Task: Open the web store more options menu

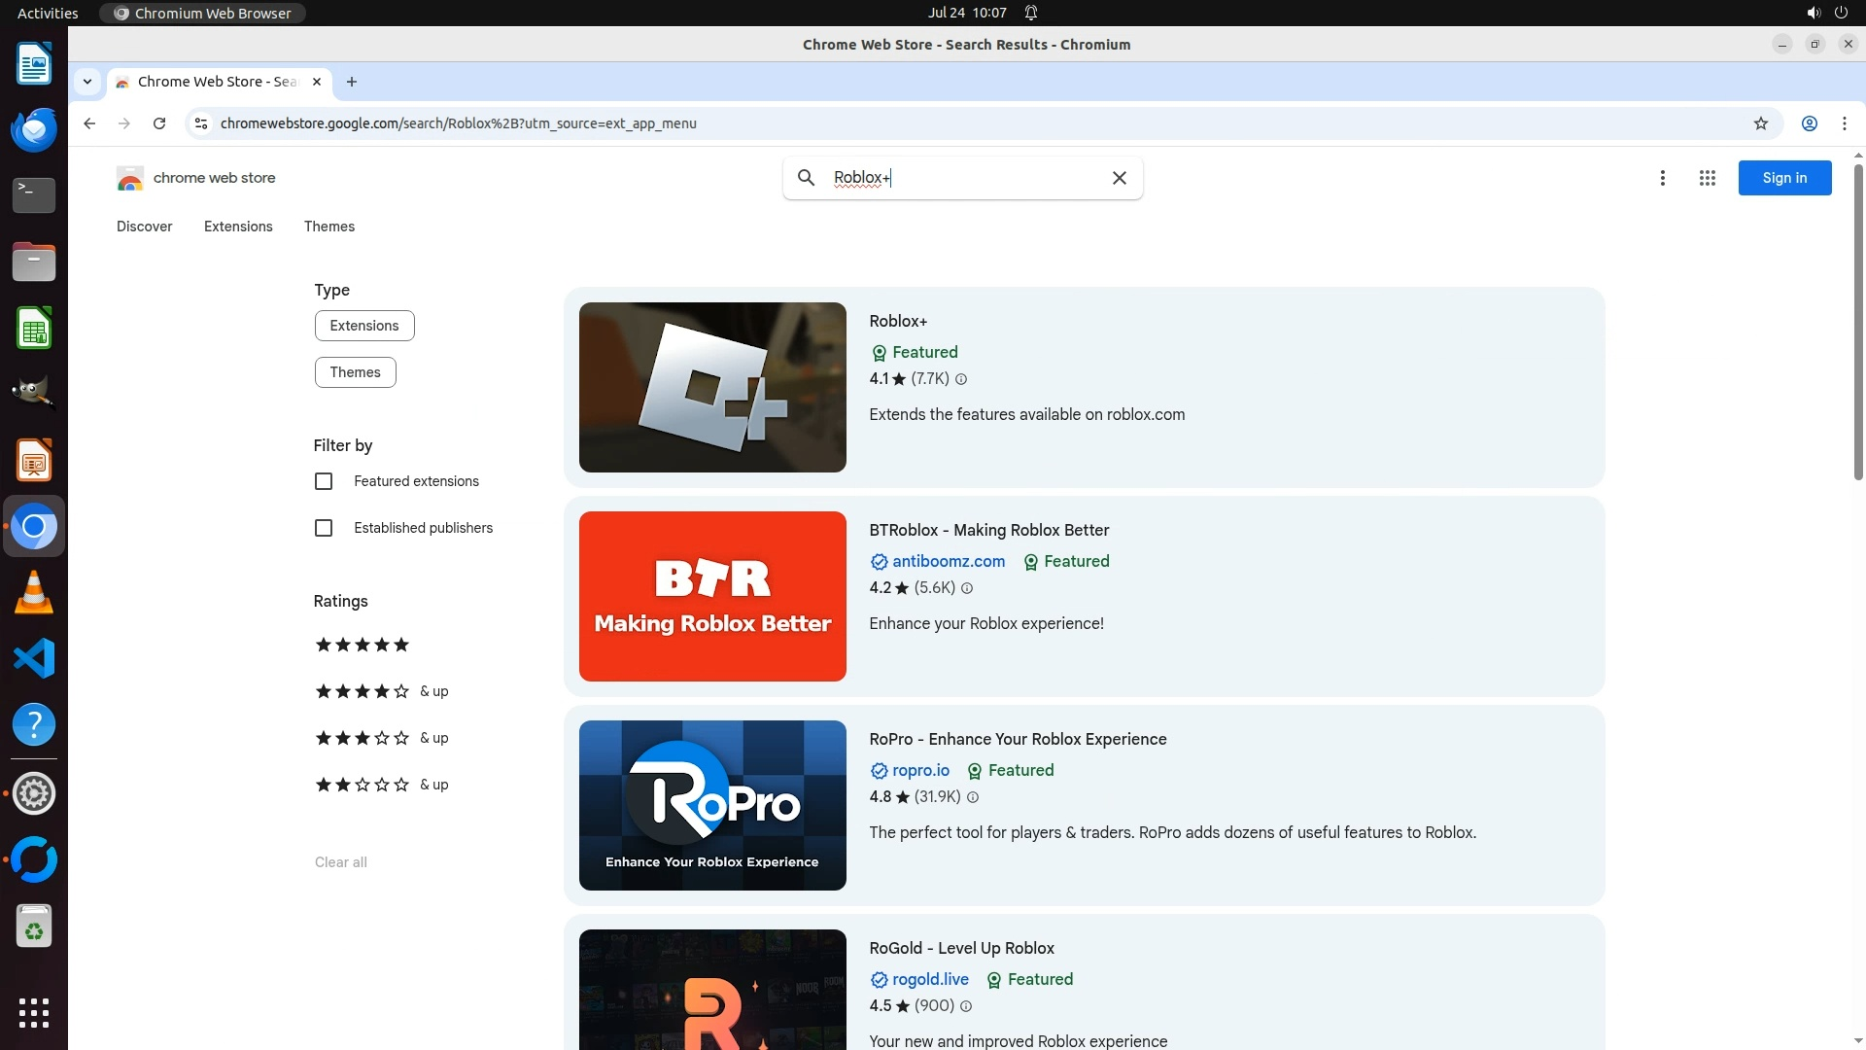Action: pos(1663,178)
